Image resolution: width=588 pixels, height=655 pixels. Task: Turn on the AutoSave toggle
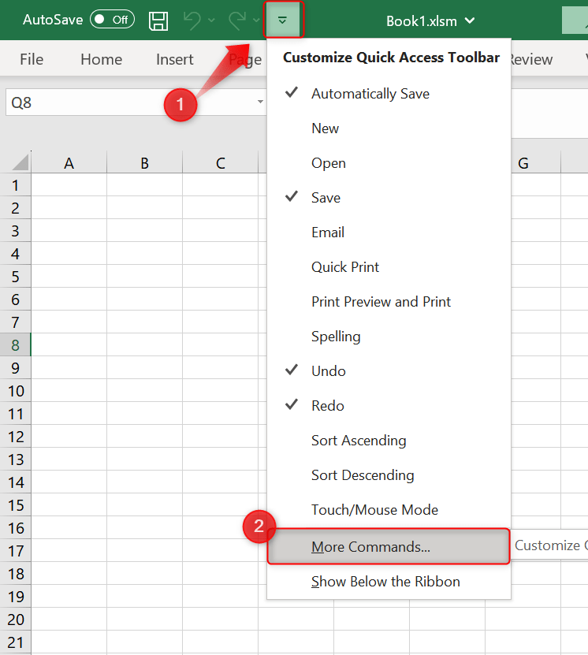[112, 20]
